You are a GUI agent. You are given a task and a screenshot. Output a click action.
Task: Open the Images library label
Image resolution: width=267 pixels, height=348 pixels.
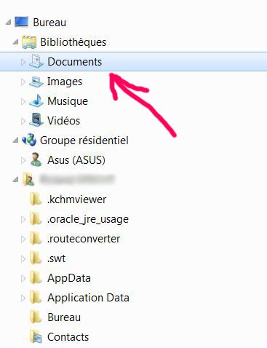65,82
